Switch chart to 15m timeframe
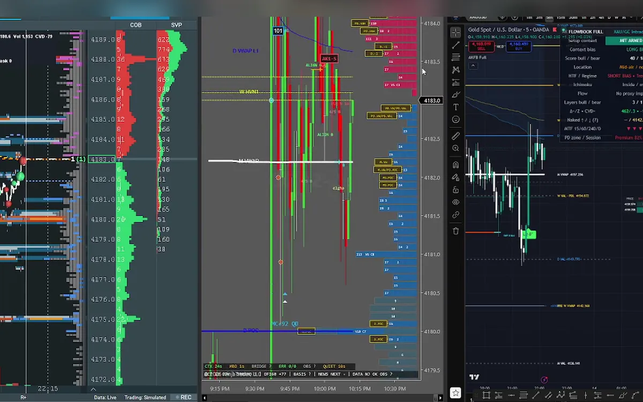The image size is (643, 402). (560, 17)
